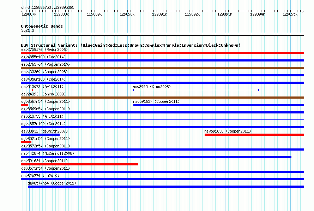Open dgv8572n54 (Cooper2011) label
Image resolution: width=314 pixels, height=211 pixels.
tap(46, 146)
